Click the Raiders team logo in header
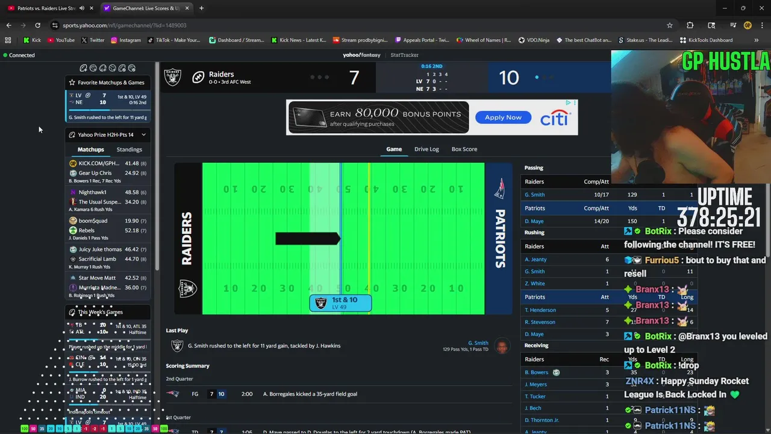This screenshot has width=771, height=434. [173, 77]
